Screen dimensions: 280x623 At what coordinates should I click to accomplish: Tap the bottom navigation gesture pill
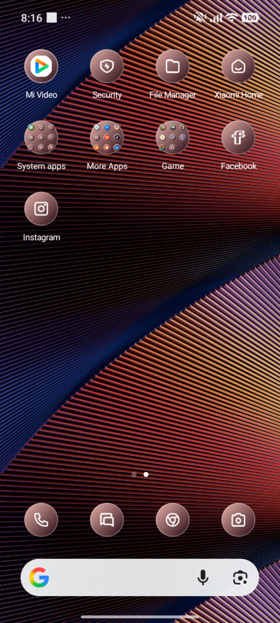(x=140, y=617)
